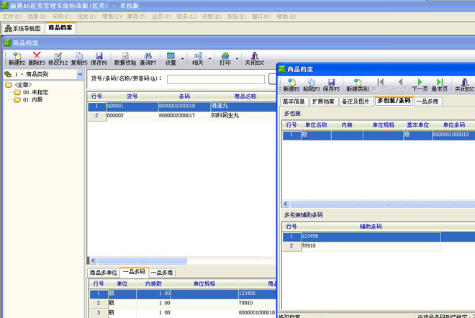Switch to 商品多单位 bottom tab
Viewport: 475px width, 318px height.
(104, 273)
